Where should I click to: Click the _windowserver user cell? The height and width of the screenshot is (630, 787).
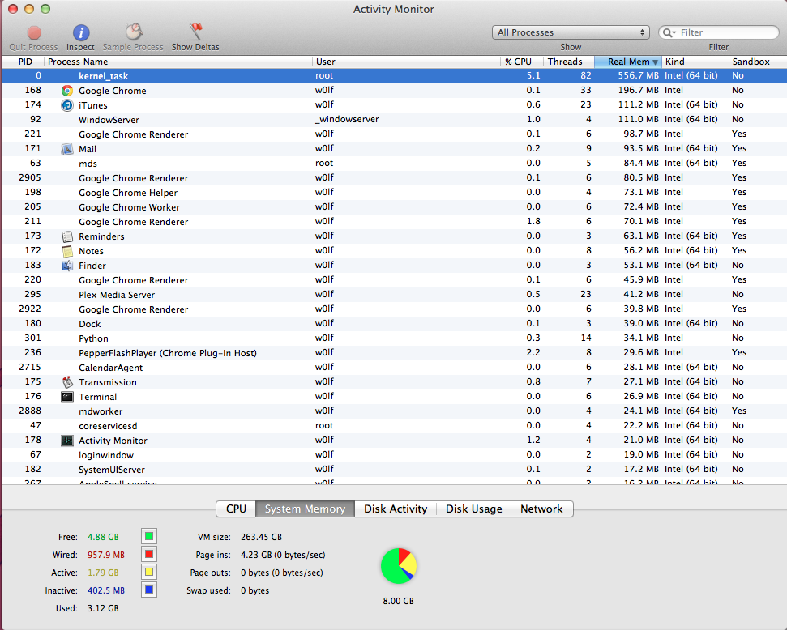(347, 119)
